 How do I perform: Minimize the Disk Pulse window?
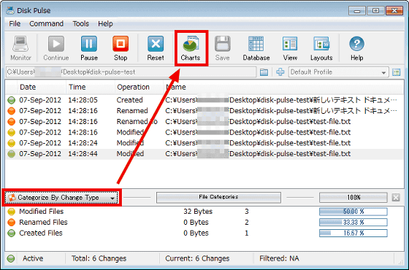coord(357,11)
